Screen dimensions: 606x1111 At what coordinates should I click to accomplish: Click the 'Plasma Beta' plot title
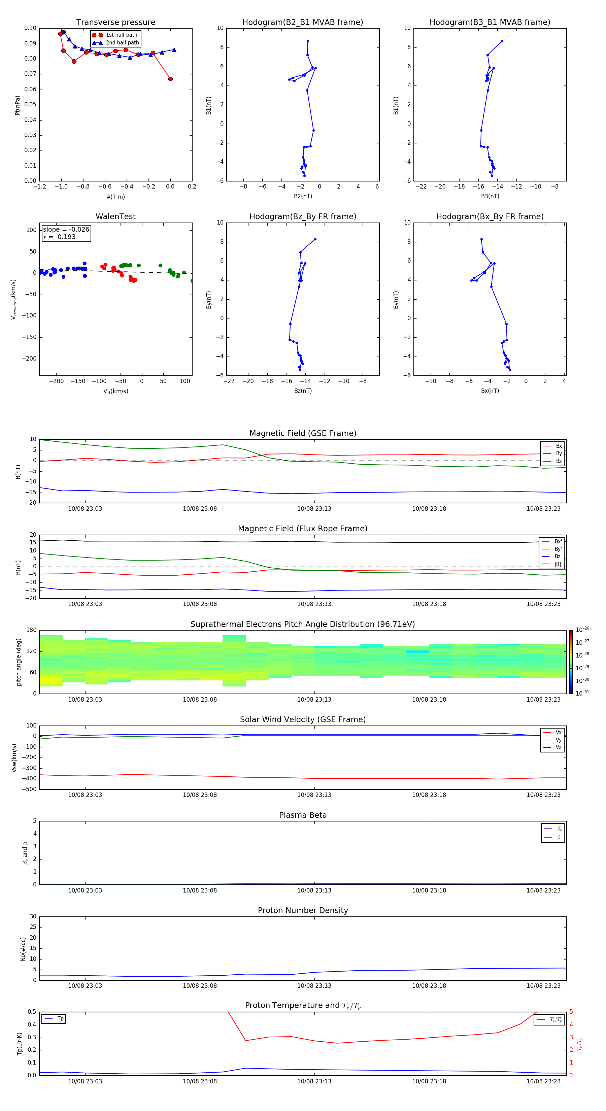[x=303, y=815]
